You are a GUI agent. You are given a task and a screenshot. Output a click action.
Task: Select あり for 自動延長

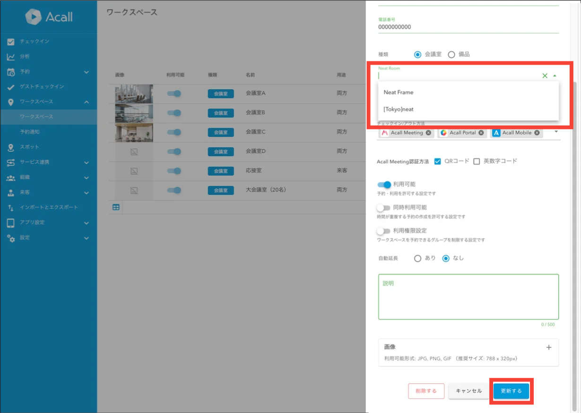click(x=417, y=259)
